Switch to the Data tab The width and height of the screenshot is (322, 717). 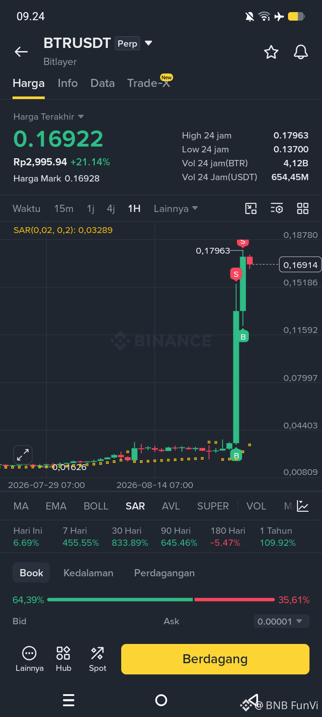[x=102, y=83]
